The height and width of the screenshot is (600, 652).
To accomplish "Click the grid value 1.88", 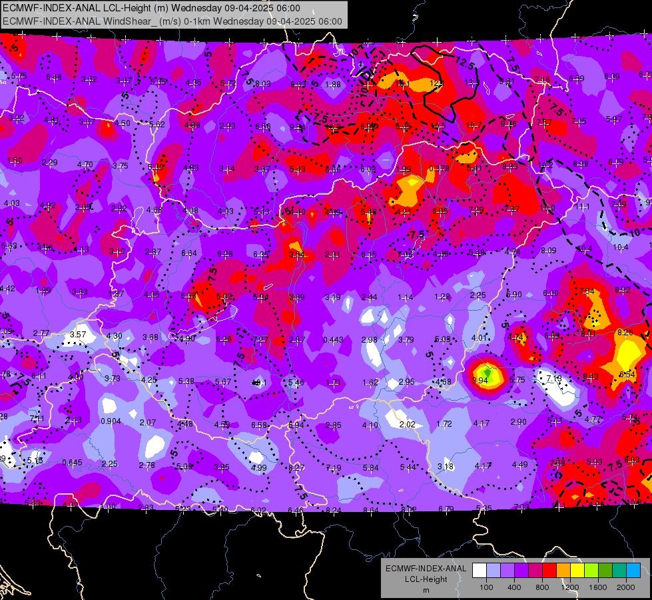I will point(333,85).
